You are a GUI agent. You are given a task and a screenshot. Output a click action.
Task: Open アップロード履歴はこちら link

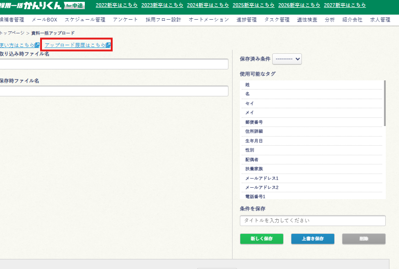pos(75,45)
